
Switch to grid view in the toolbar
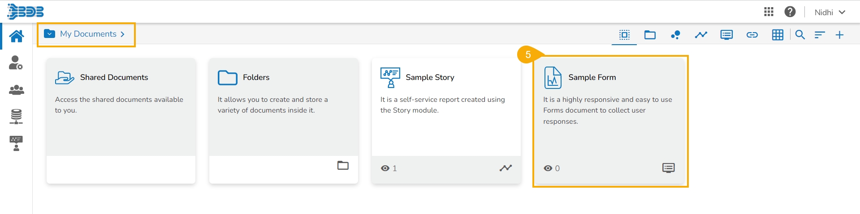[x=778, y=35]
